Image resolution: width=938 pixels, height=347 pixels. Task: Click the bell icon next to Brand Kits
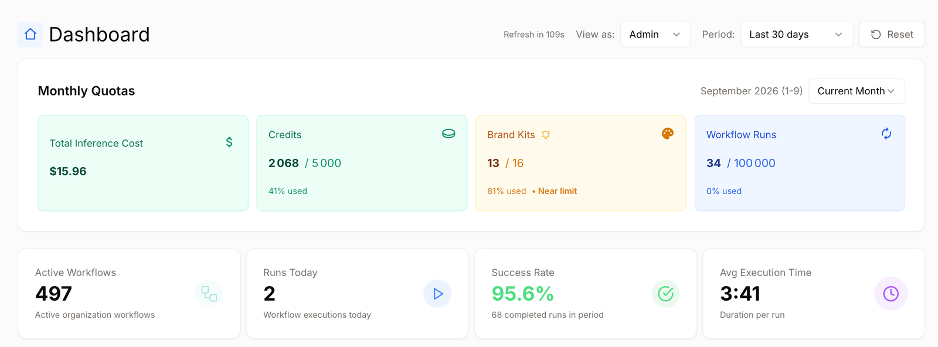point(546,135)
